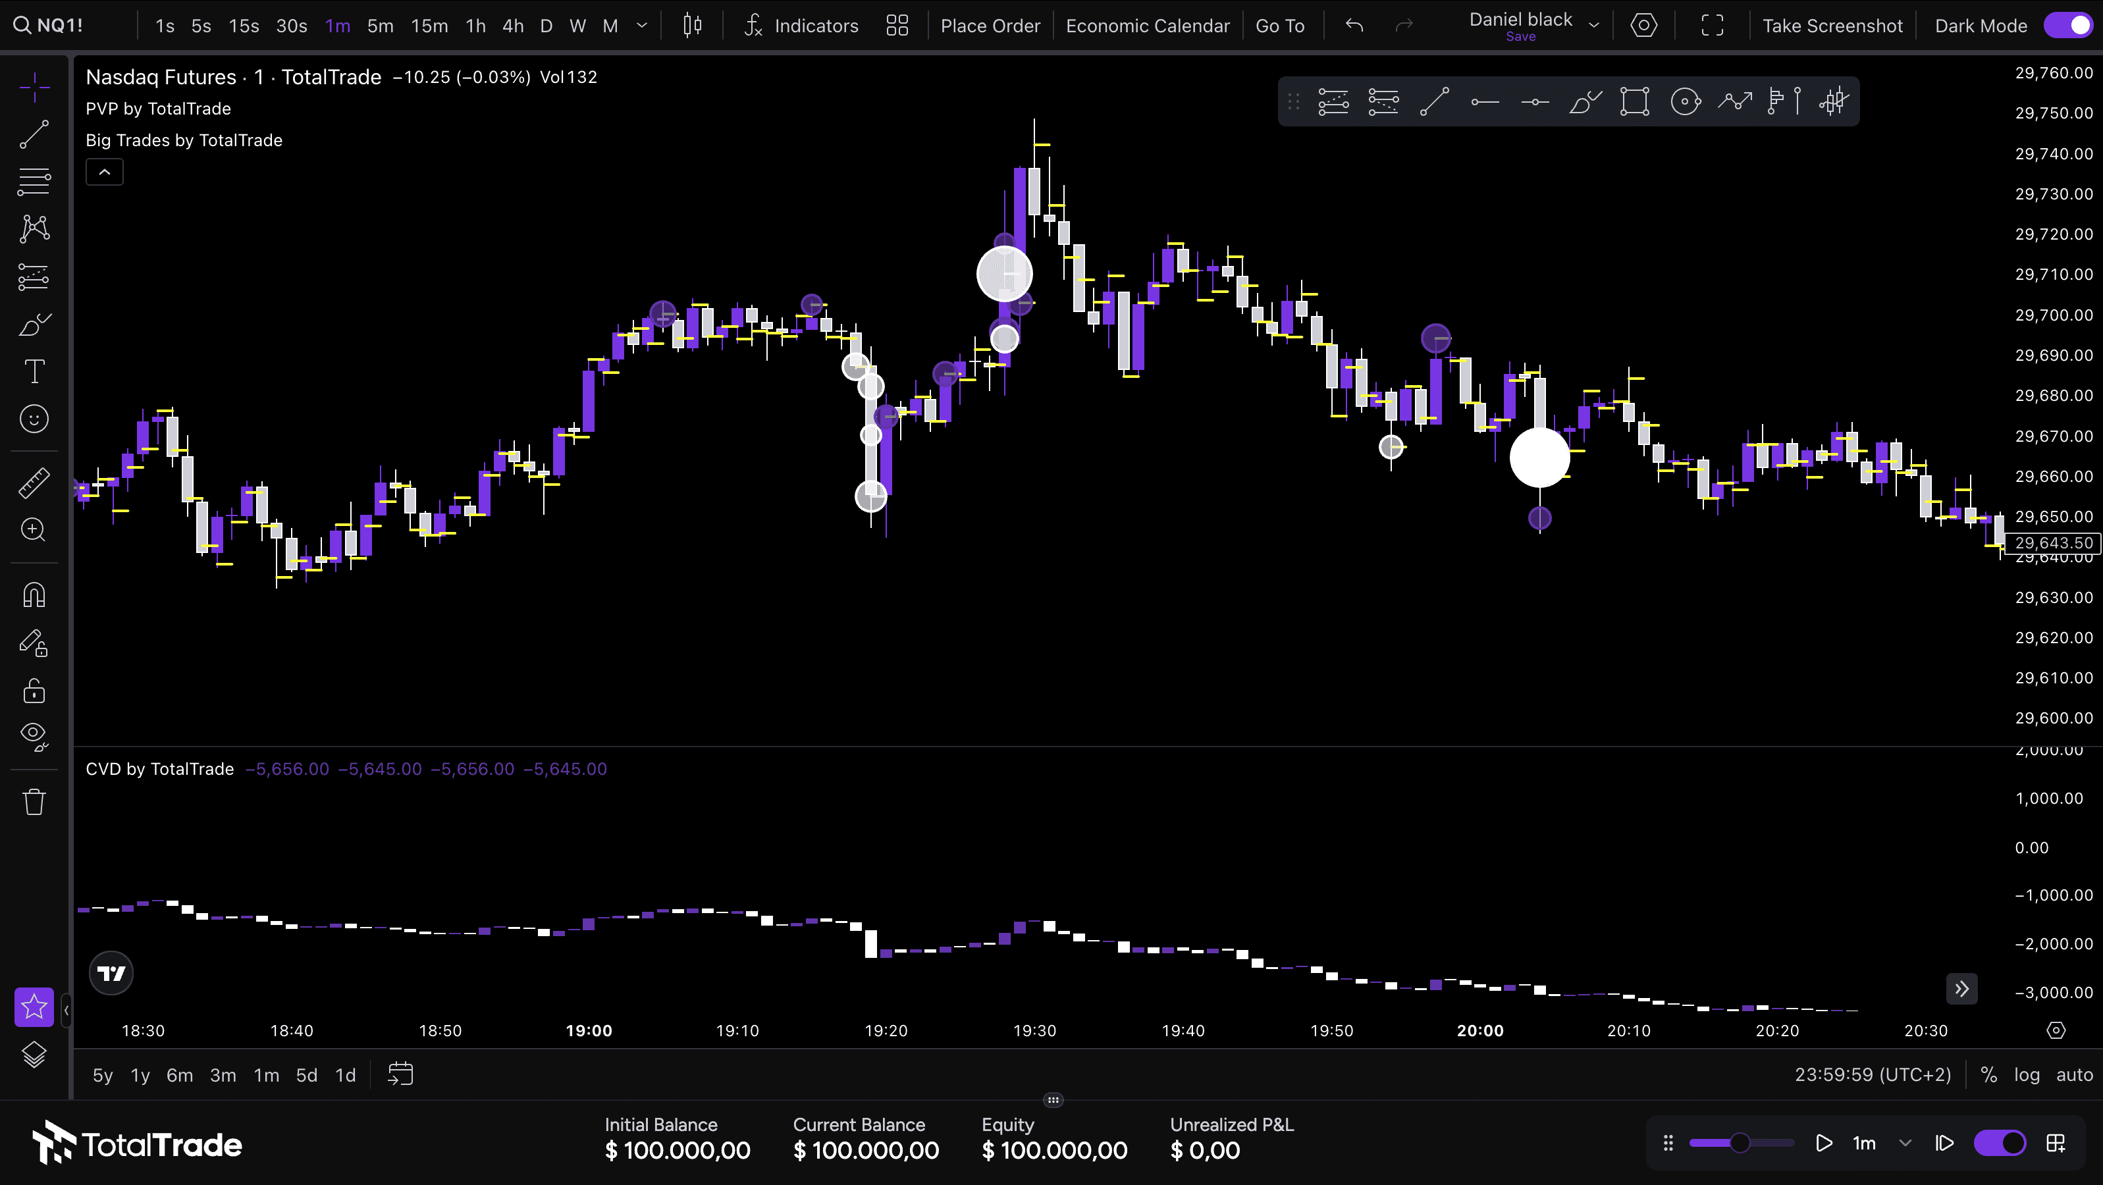Switch to the 15m timeframe
2103x1185 pixels.
coord(429,26)
